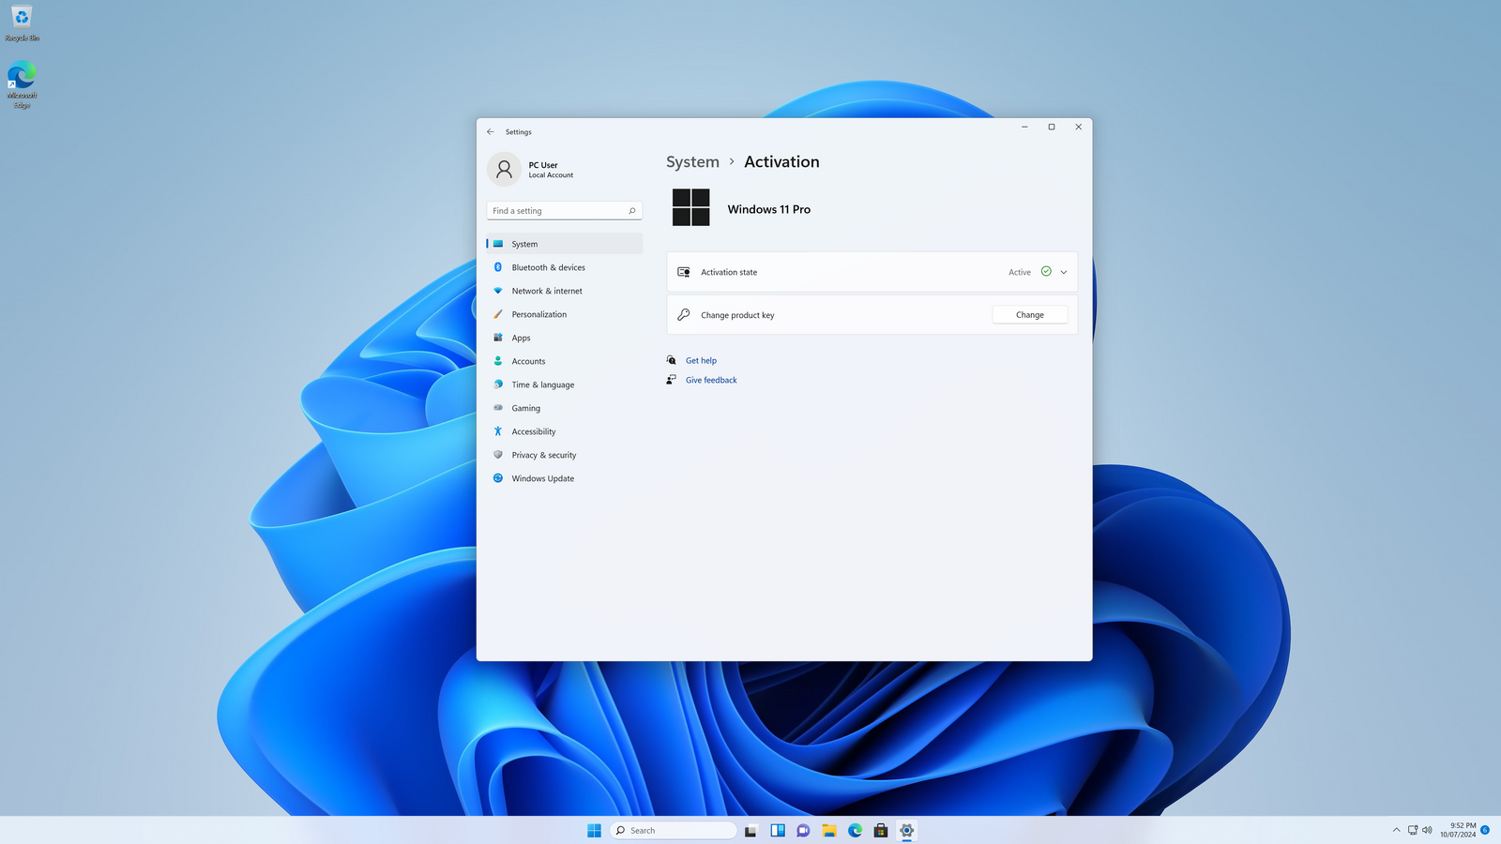Screen dimensions: 1501x844
Task: Open the Give feedback link
Action: (711, 380)
